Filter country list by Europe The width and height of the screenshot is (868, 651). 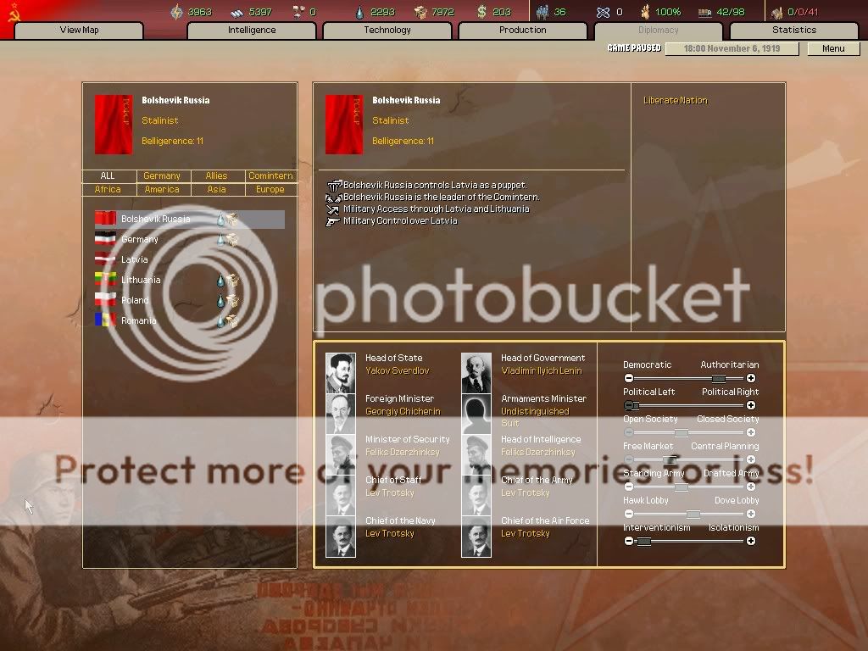[x=270, y=189]
